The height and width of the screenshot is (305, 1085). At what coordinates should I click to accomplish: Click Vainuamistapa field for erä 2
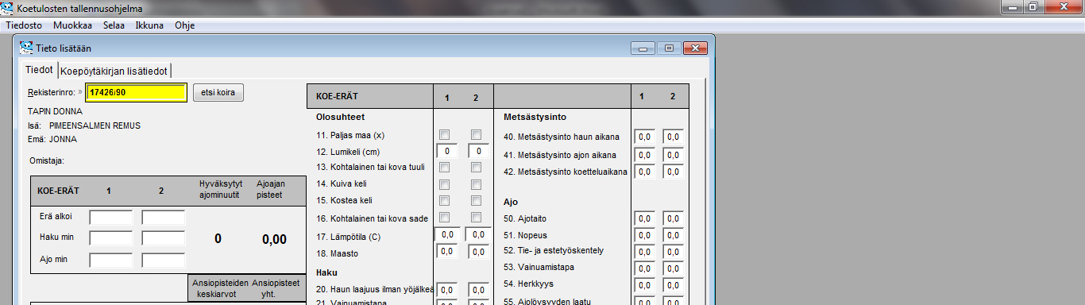[674, 268]
